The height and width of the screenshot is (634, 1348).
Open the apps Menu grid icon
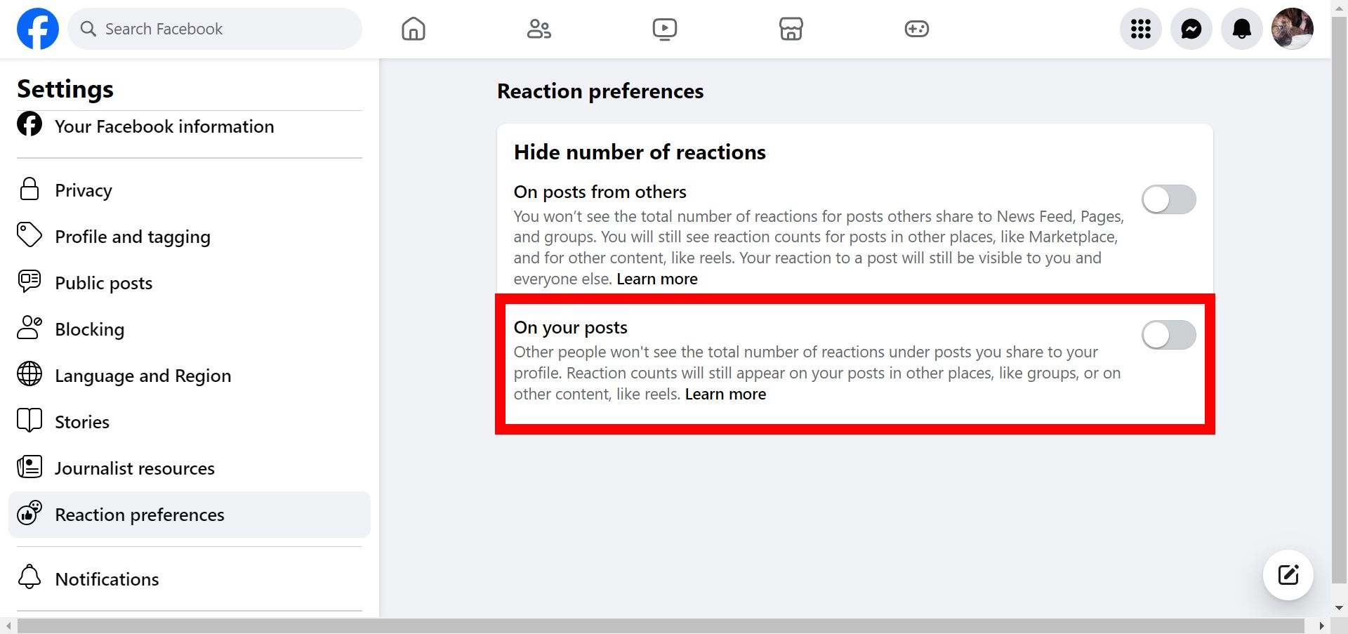click(1140, 29)
